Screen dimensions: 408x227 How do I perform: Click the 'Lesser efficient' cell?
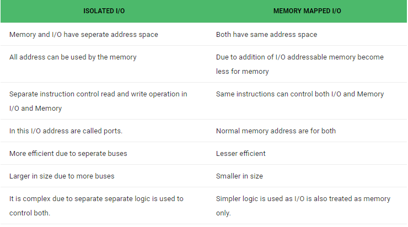240,154
